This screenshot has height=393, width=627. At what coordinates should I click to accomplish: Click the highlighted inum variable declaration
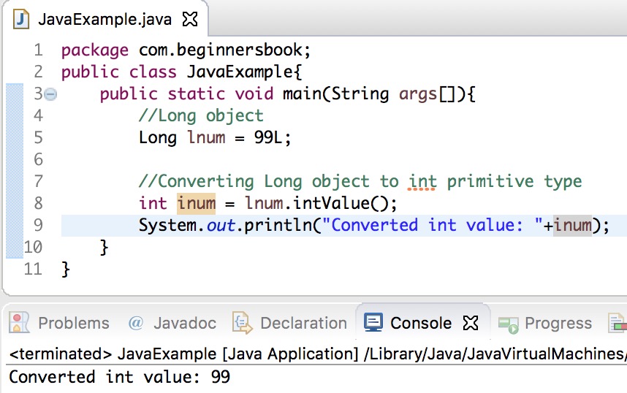(x=197, y=203)
